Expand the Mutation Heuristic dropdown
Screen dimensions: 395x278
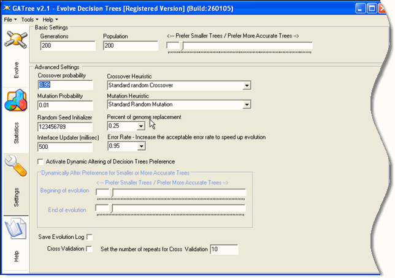pos(247,105)
